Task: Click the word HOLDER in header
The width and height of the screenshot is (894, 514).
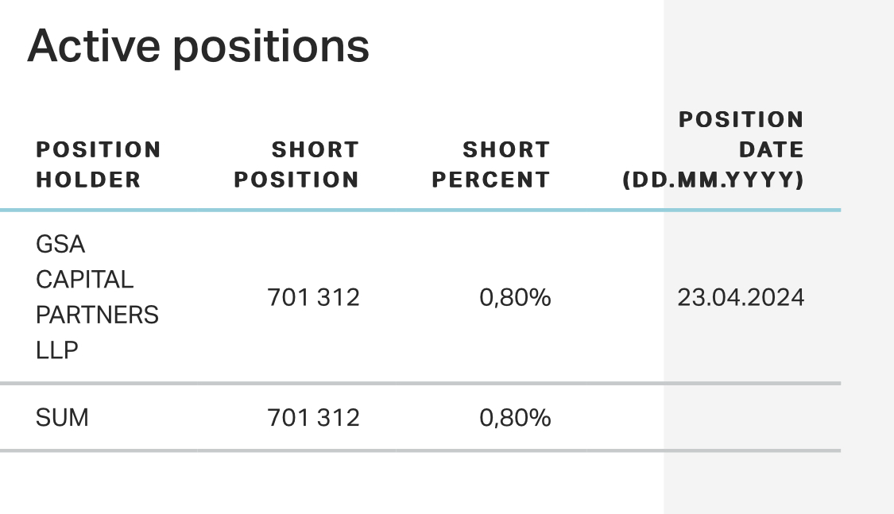Action: [88, 180]
